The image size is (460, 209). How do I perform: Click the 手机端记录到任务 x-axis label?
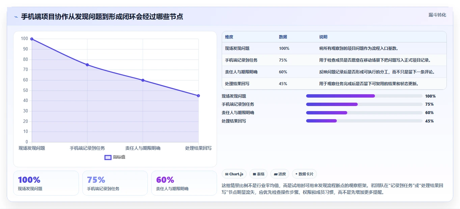pyautogui.click(x=87, y=148)
